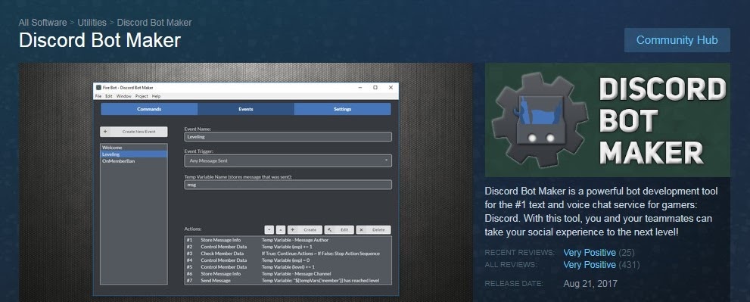The image size is (750, 302).
Task: Click the Create action button
Action: tap(305, 230)
